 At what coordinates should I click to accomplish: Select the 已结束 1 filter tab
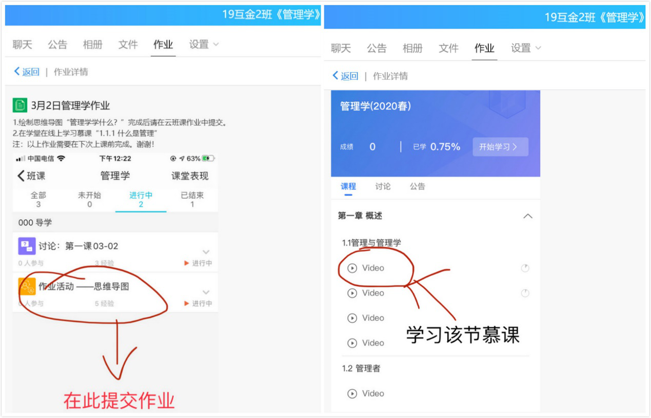pos(192,199)
